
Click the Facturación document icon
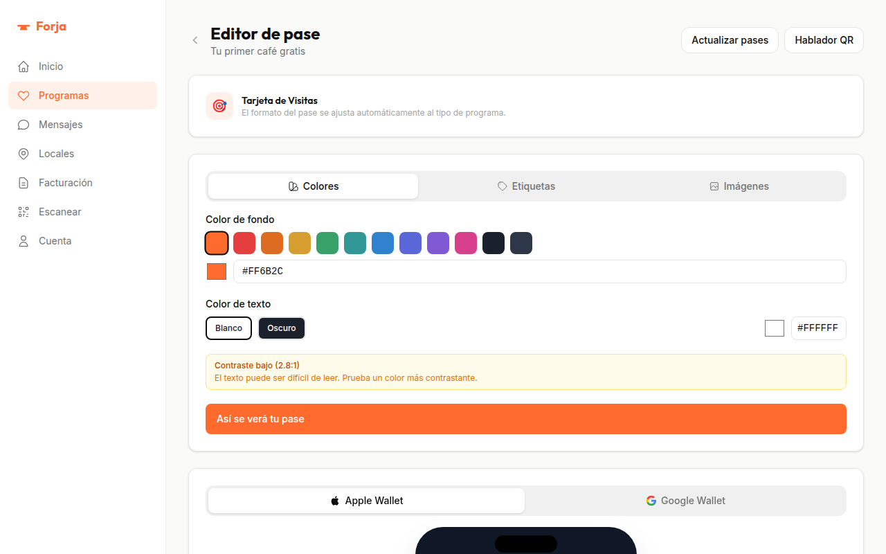[24, 183]
